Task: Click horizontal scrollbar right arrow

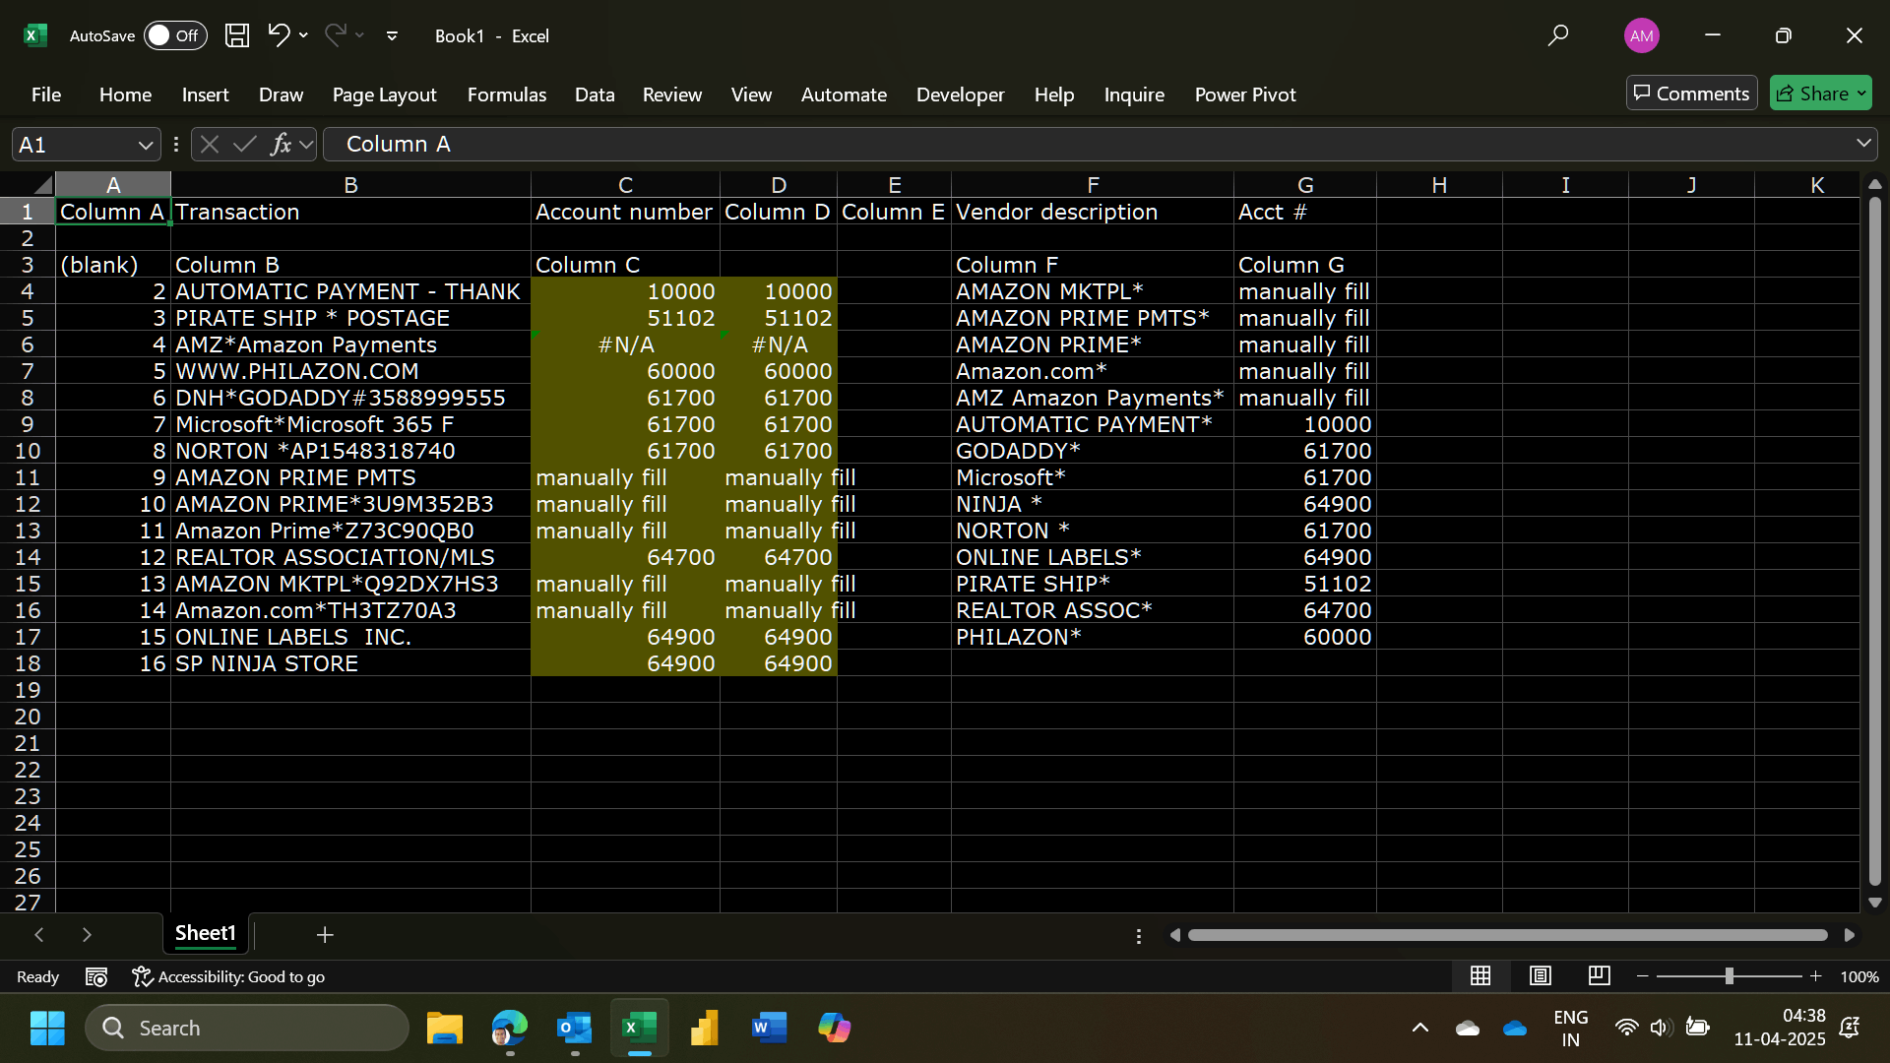Action: pyautogui.click(x=1850, y=935)
